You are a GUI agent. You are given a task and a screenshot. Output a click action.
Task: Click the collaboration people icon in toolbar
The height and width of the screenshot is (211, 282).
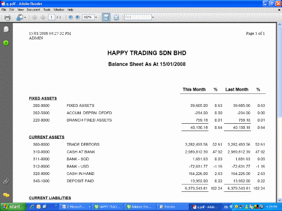pos(20,17)
